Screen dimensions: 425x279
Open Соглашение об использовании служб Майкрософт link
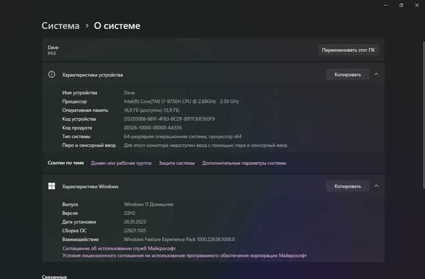pos(119,248)
